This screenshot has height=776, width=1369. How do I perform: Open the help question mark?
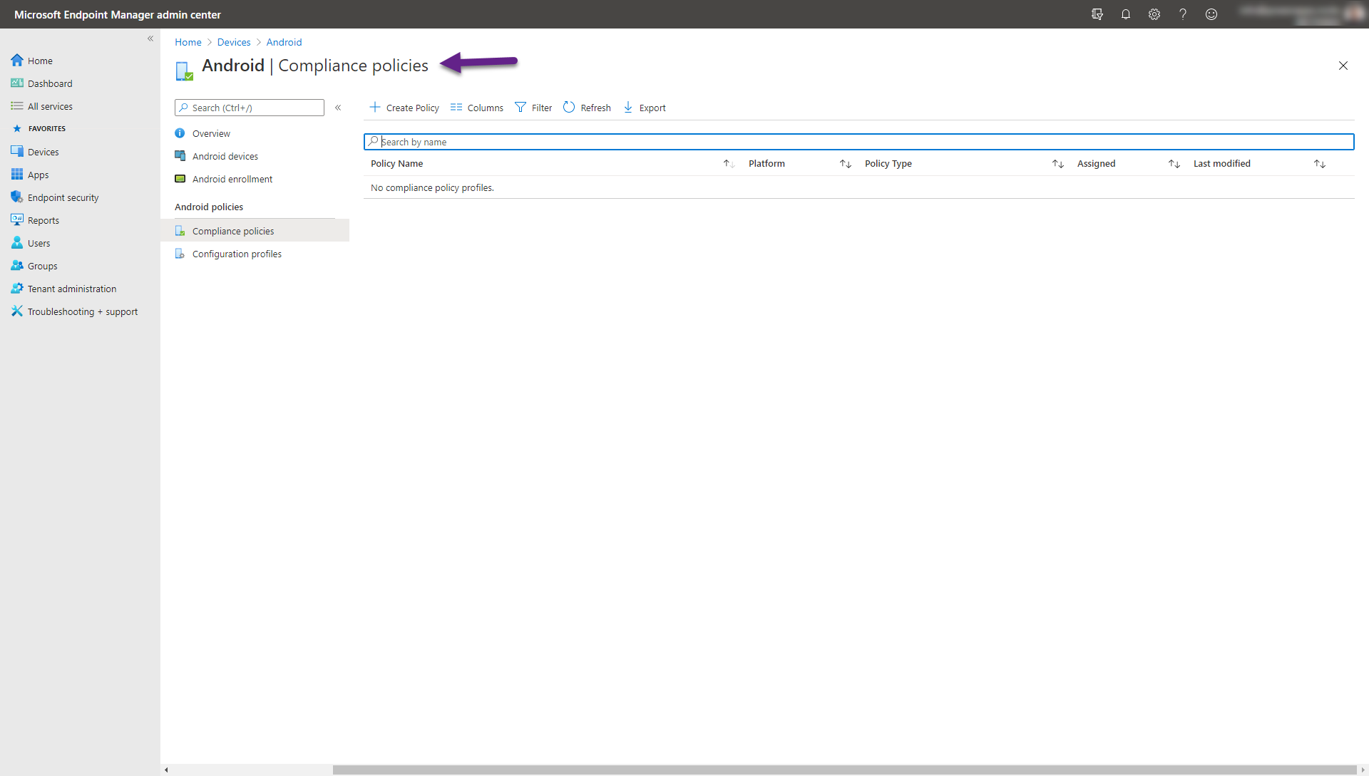coord(1183,14)
